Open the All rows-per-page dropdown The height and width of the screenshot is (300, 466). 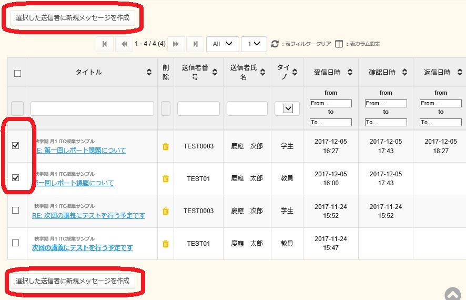pyautogui.click(x=222, y=44)
